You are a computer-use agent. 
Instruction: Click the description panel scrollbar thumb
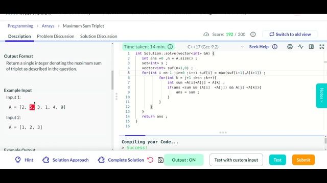(x=112, y=80)
